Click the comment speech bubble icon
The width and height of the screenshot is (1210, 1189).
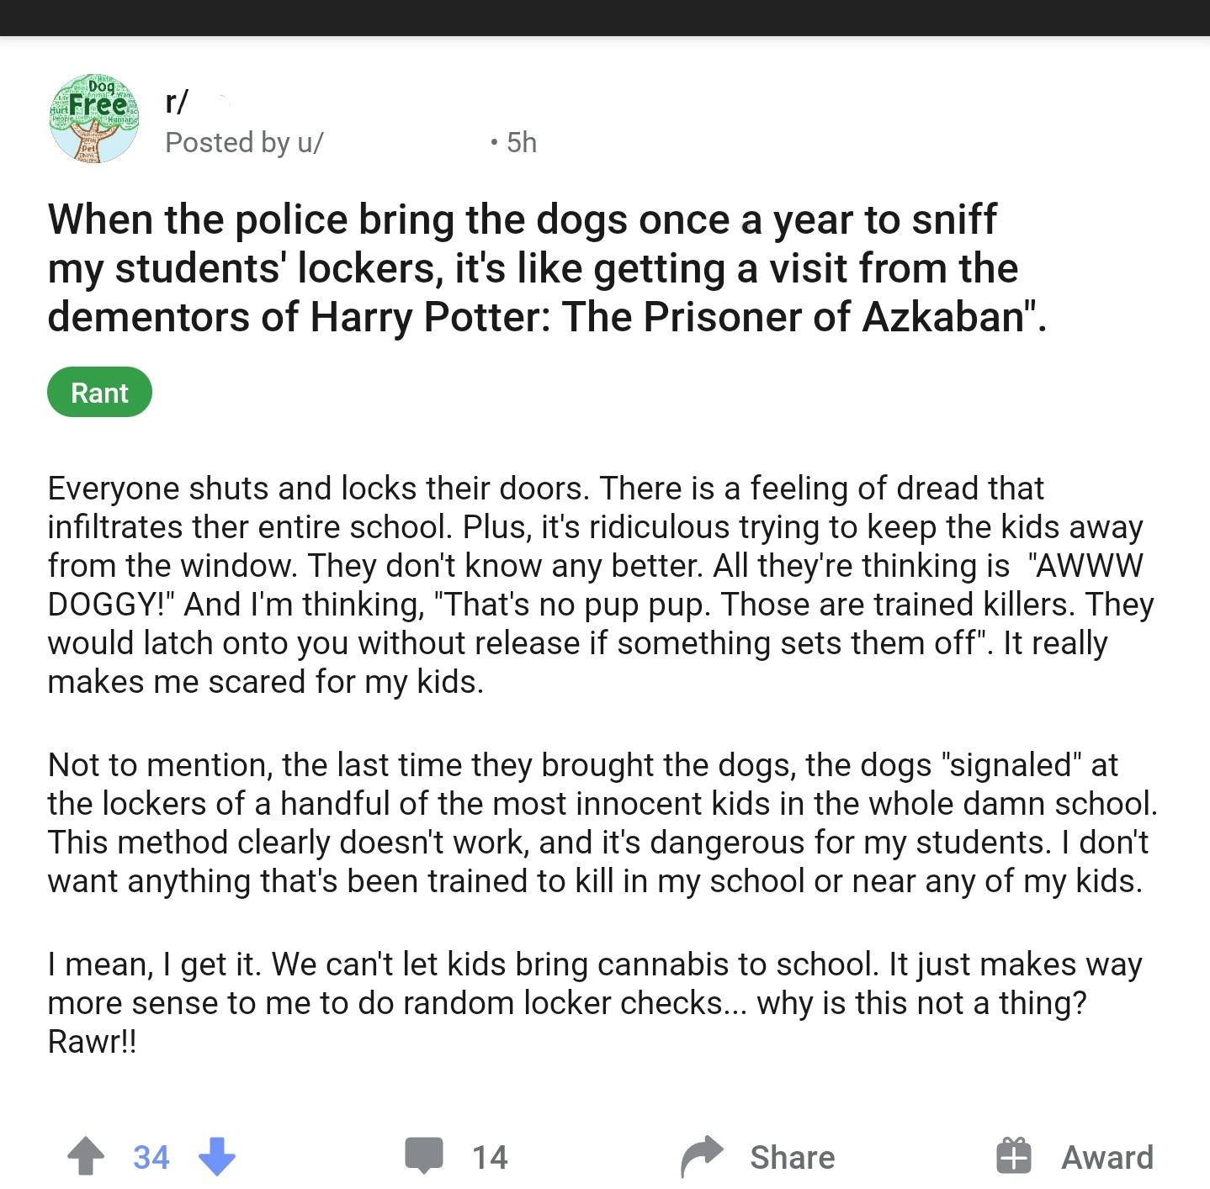point(423,1155)
